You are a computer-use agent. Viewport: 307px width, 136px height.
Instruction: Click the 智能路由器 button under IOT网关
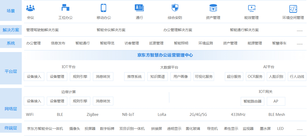253,101
